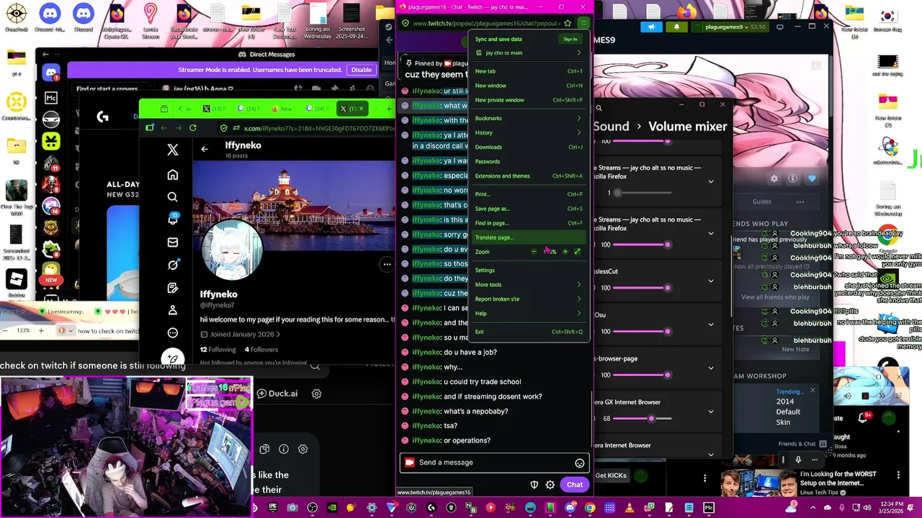Open new tab plus in green browser

pos(389,109)
